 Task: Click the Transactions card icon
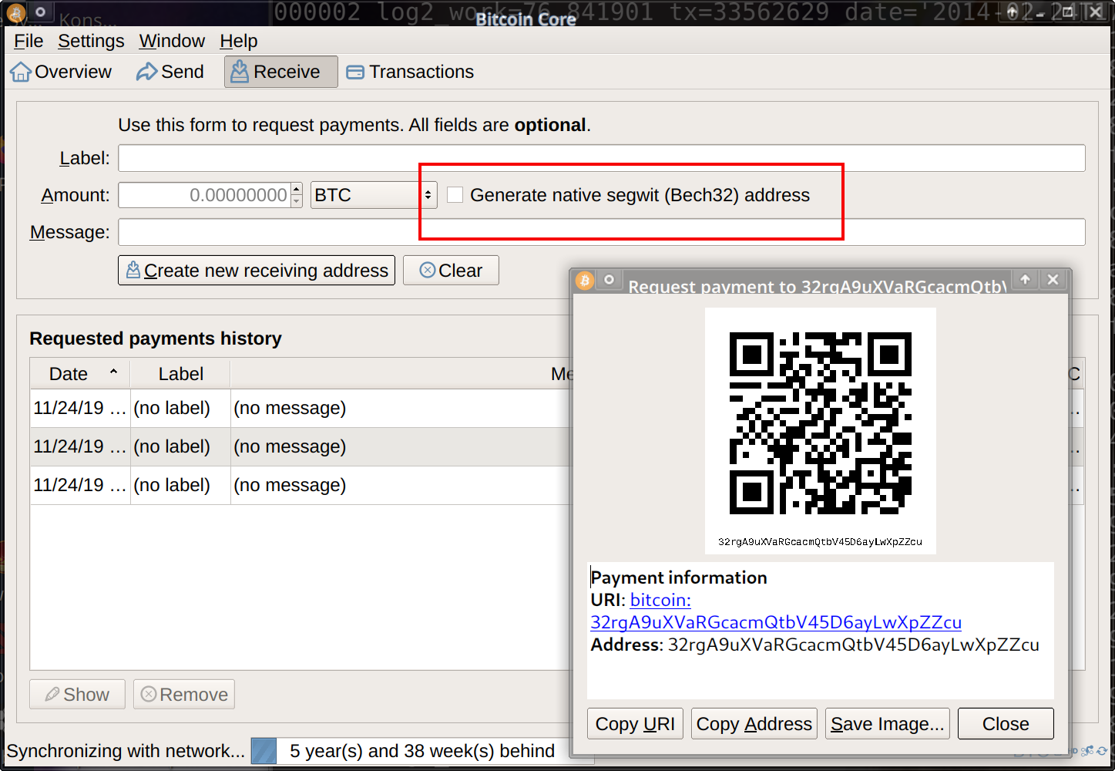tap(355, 72)
